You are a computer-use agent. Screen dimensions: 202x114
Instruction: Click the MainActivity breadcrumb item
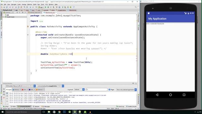(72, 10)
